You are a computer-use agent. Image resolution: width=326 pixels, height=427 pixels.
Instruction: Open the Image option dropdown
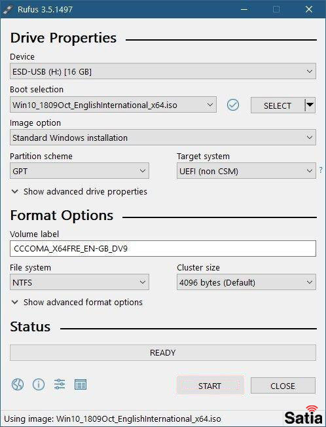tap(163, 138)
